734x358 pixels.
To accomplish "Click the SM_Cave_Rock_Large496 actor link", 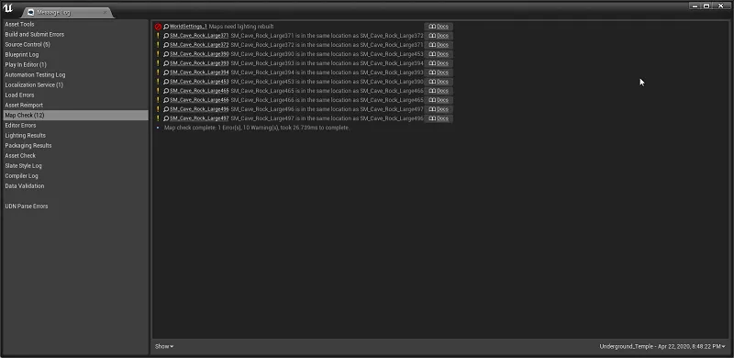I will [199, 109].
